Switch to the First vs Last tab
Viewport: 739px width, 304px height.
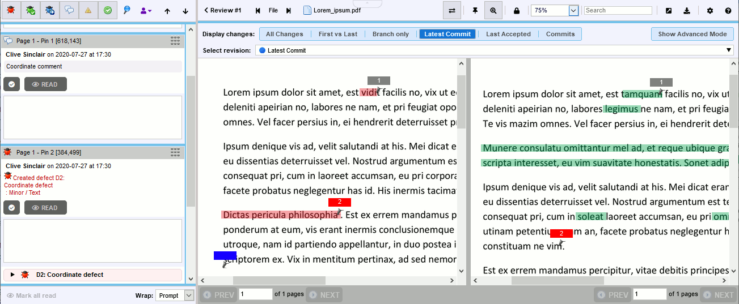[337, 34]
